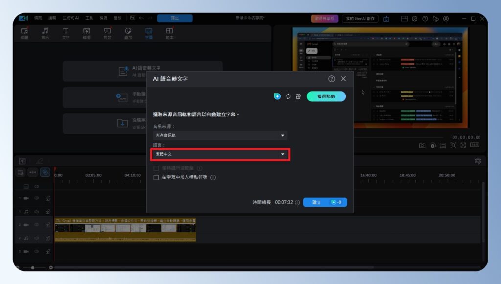The width and height of the screenshot is (501, 284).
Task: Click the 獲得點數 (Get Points) button
Action: coord(325,96)
